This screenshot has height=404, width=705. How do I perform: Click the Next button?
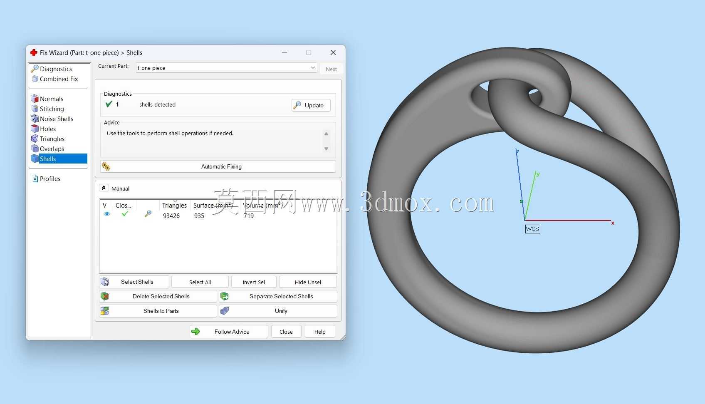331,69
